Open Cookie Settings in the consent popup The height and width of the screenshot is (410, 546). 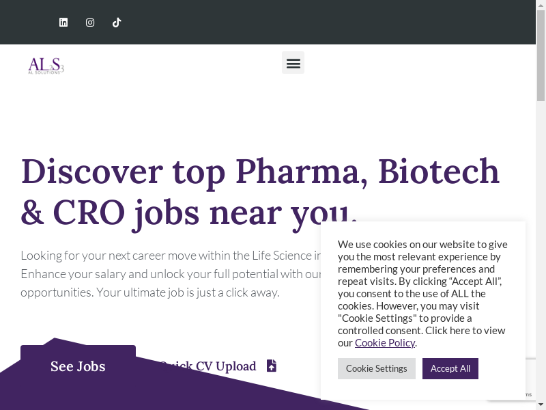click(376, 368)
